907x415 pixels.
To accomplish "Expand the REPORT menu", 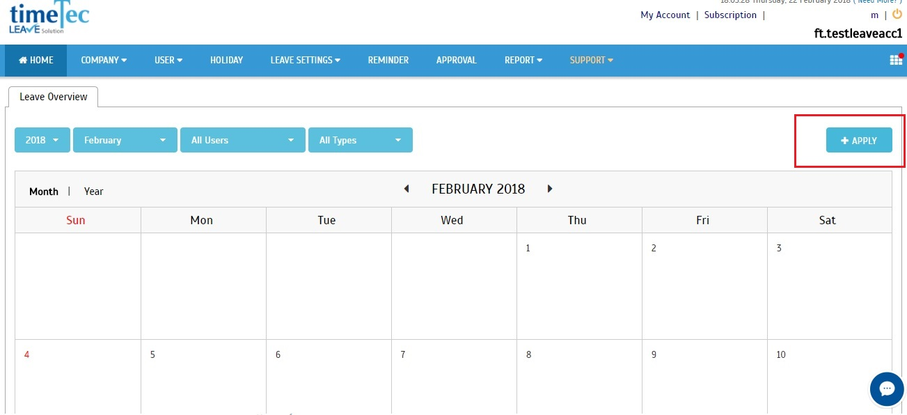I will tap(523, 61).
